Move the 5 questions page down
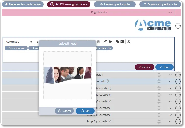 point(159,103)
